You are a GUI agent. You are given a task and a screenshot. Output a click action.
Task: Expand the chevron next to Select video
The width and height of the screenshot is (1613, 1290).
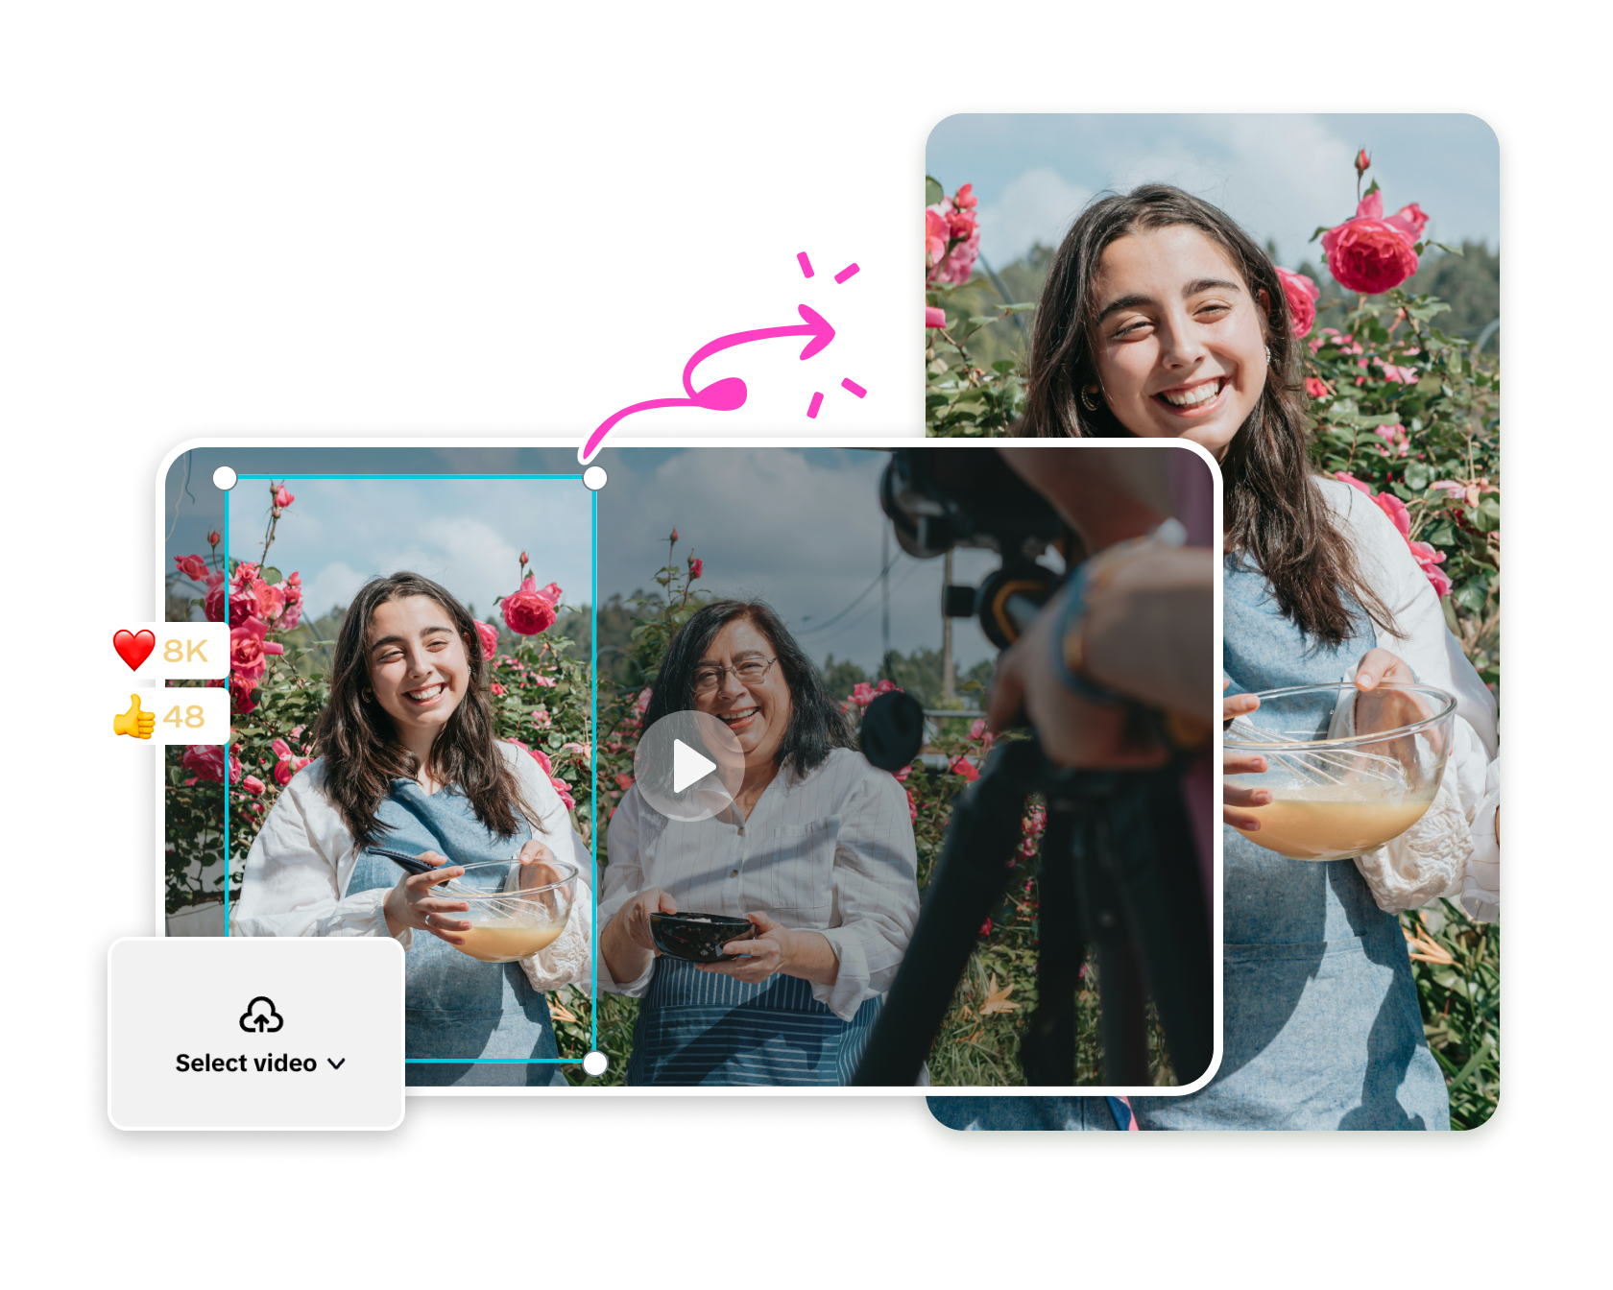click(336, 1063)
